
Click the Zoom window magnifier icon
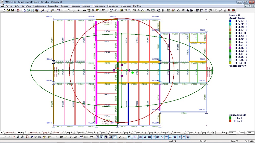pyautogui.click(x=27, y=137)
